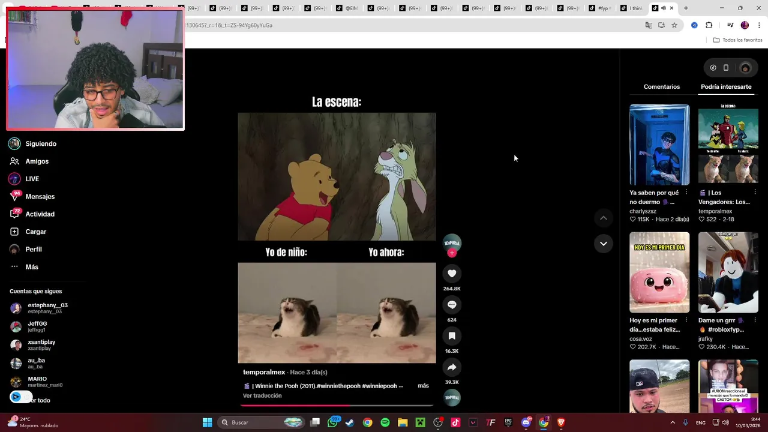
Task: Save the video with the bookmark icon
Action: tap(452, 336)
